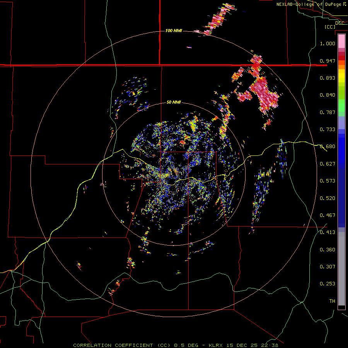Click the 0.253 legend value
Image resolution: width=348 pixels, height=348 pixels.
[328, 284]
